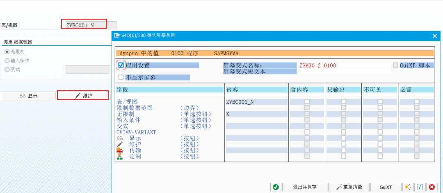
Task: Click the 退出并保存 button
Action: (x=304, y=187)
